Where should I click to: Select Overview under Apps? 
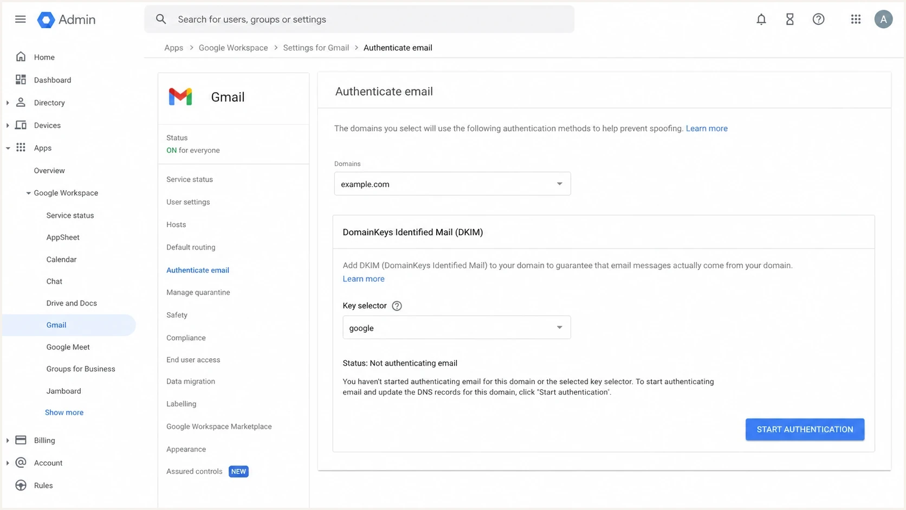click(49, 171)
